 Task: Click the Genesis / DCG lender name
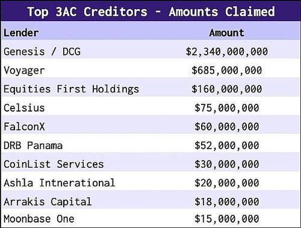pos(42,51)
